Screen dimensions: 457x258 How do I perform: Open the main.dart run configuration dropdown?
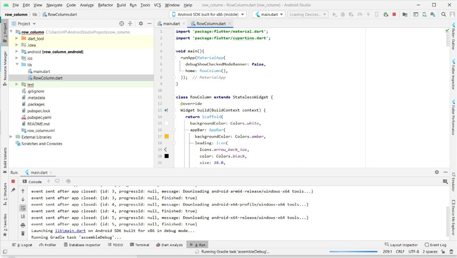pyautogui.click(x=269, y=14)
